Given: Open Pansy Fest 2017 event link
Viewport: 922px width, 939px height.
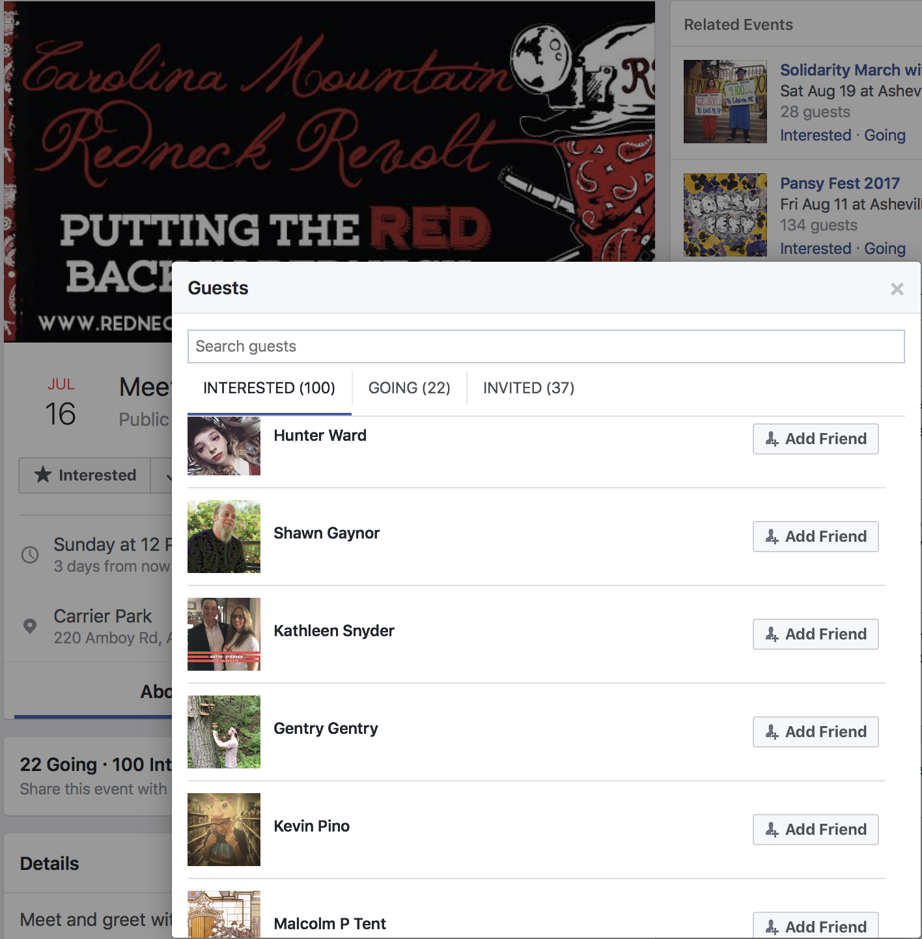Looking at the screenshot, I should click(x=840, y=184).
